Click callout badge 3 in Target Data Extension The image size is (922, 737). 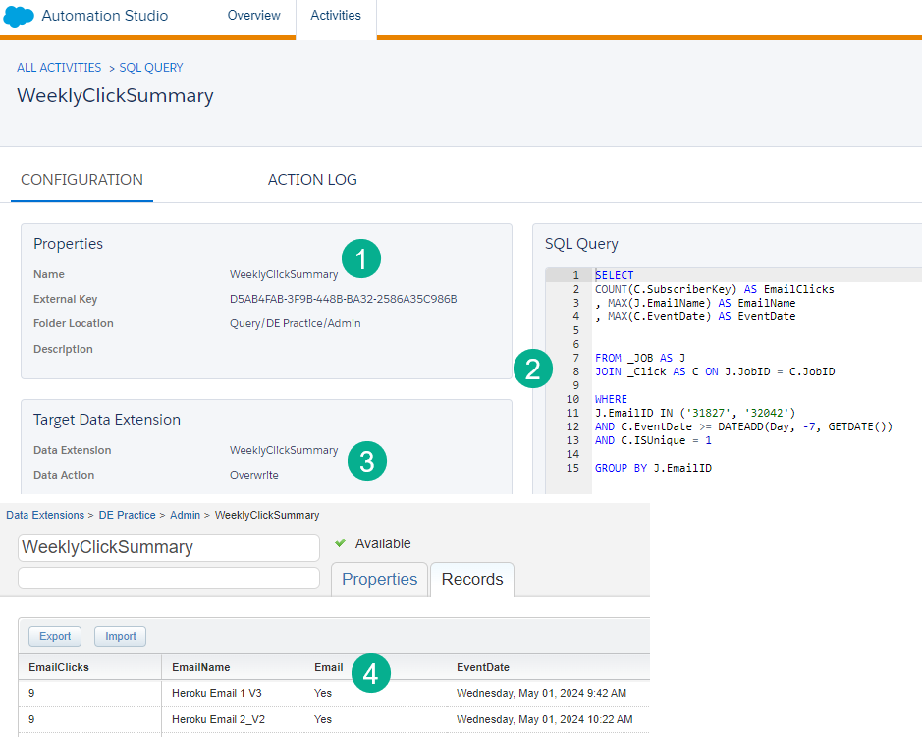366,460
